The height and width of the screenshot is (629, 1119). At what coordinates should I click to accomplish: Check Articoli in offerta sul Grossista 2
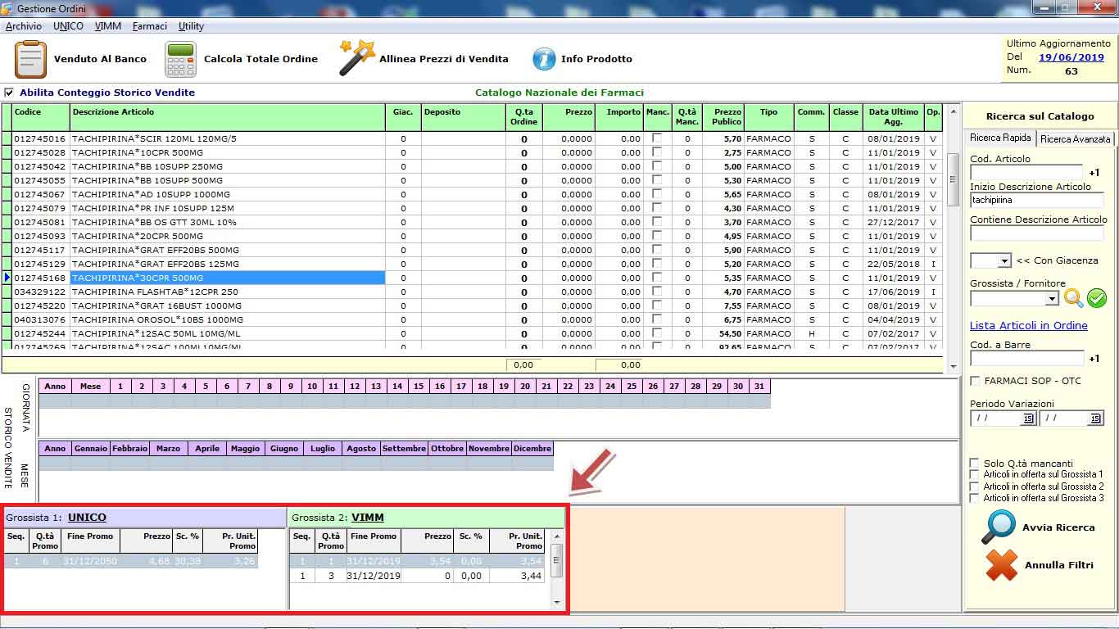(975, 486)
